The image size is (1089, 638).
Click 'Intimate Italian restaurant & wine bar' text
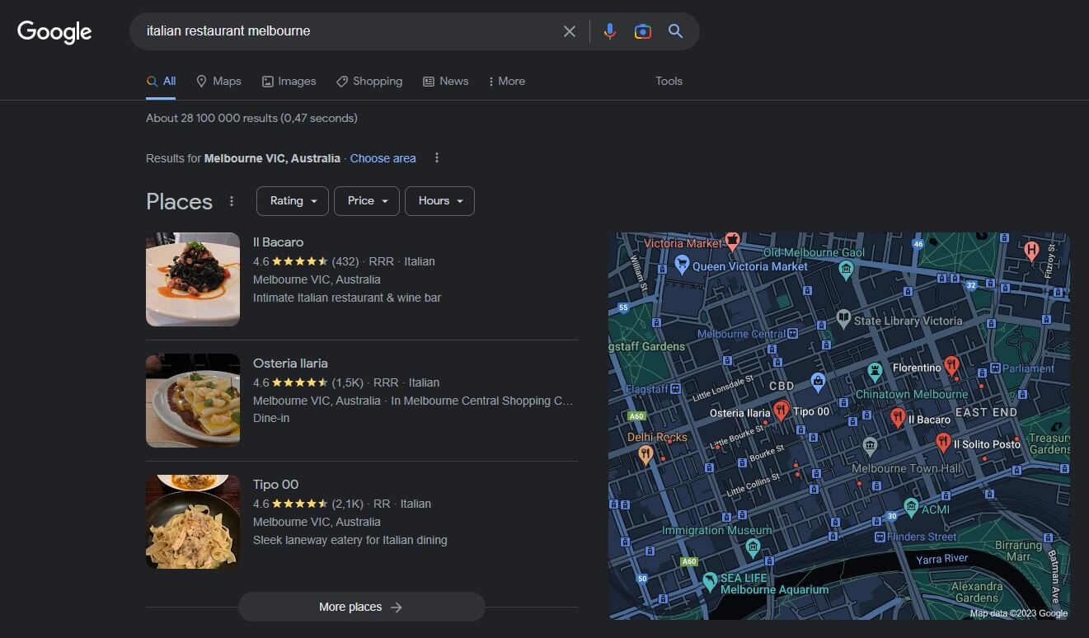tap(347, 298)
